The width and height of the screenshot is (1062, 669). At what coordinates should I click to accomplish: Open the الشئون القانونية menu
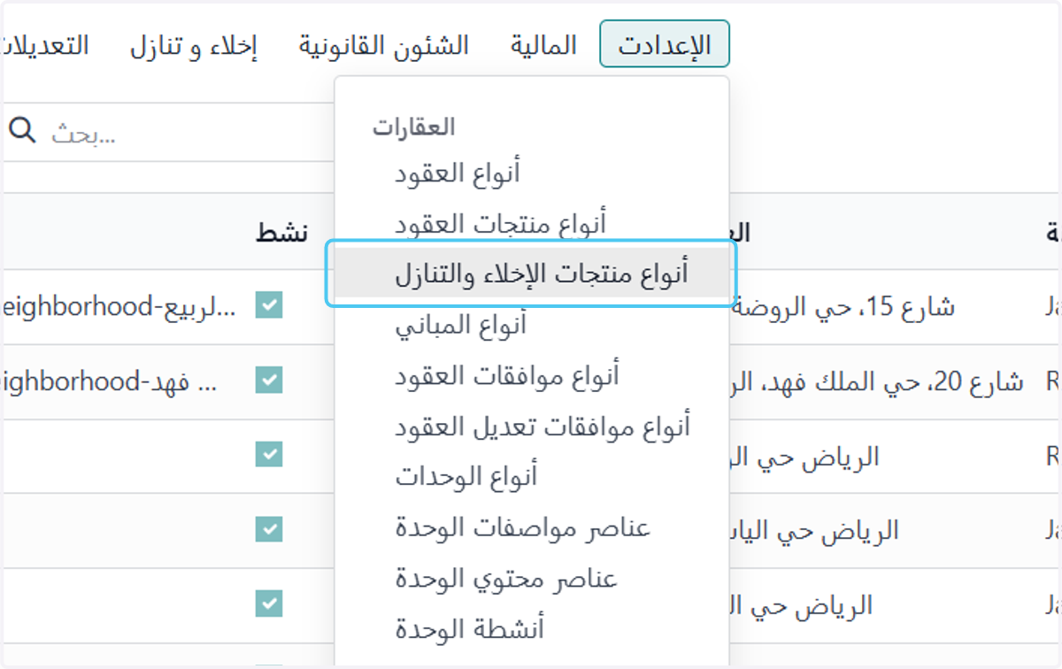pos(384,44)
